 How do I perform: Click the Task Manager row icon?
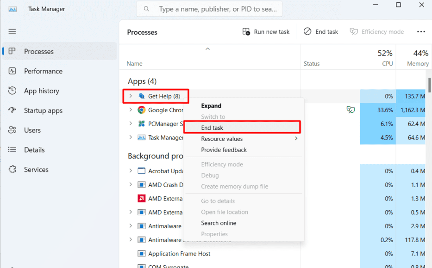(x=141, y=137)
